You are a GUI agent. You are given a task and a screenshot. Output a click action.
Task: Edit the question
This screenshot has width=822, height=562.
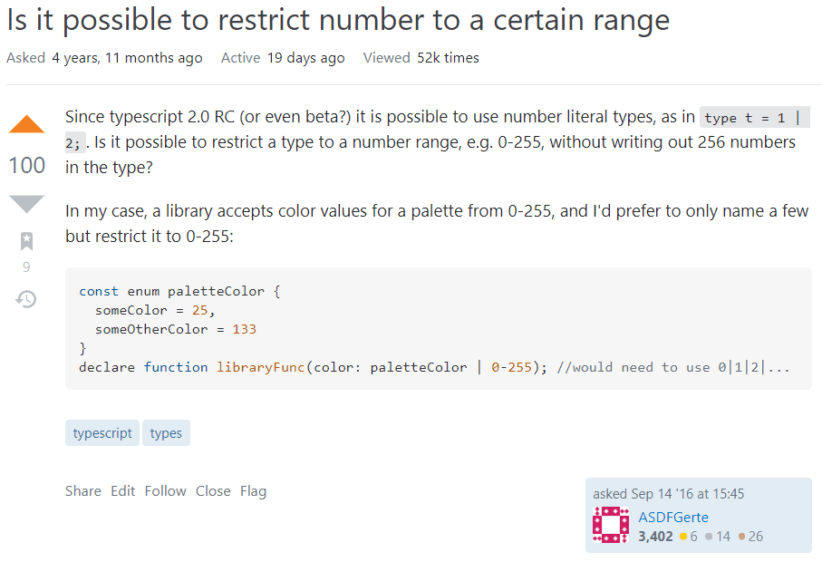coord(122,490)
